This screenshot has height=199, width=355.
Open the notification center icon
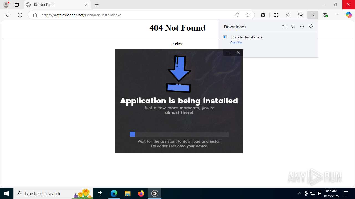click(346, 193)
